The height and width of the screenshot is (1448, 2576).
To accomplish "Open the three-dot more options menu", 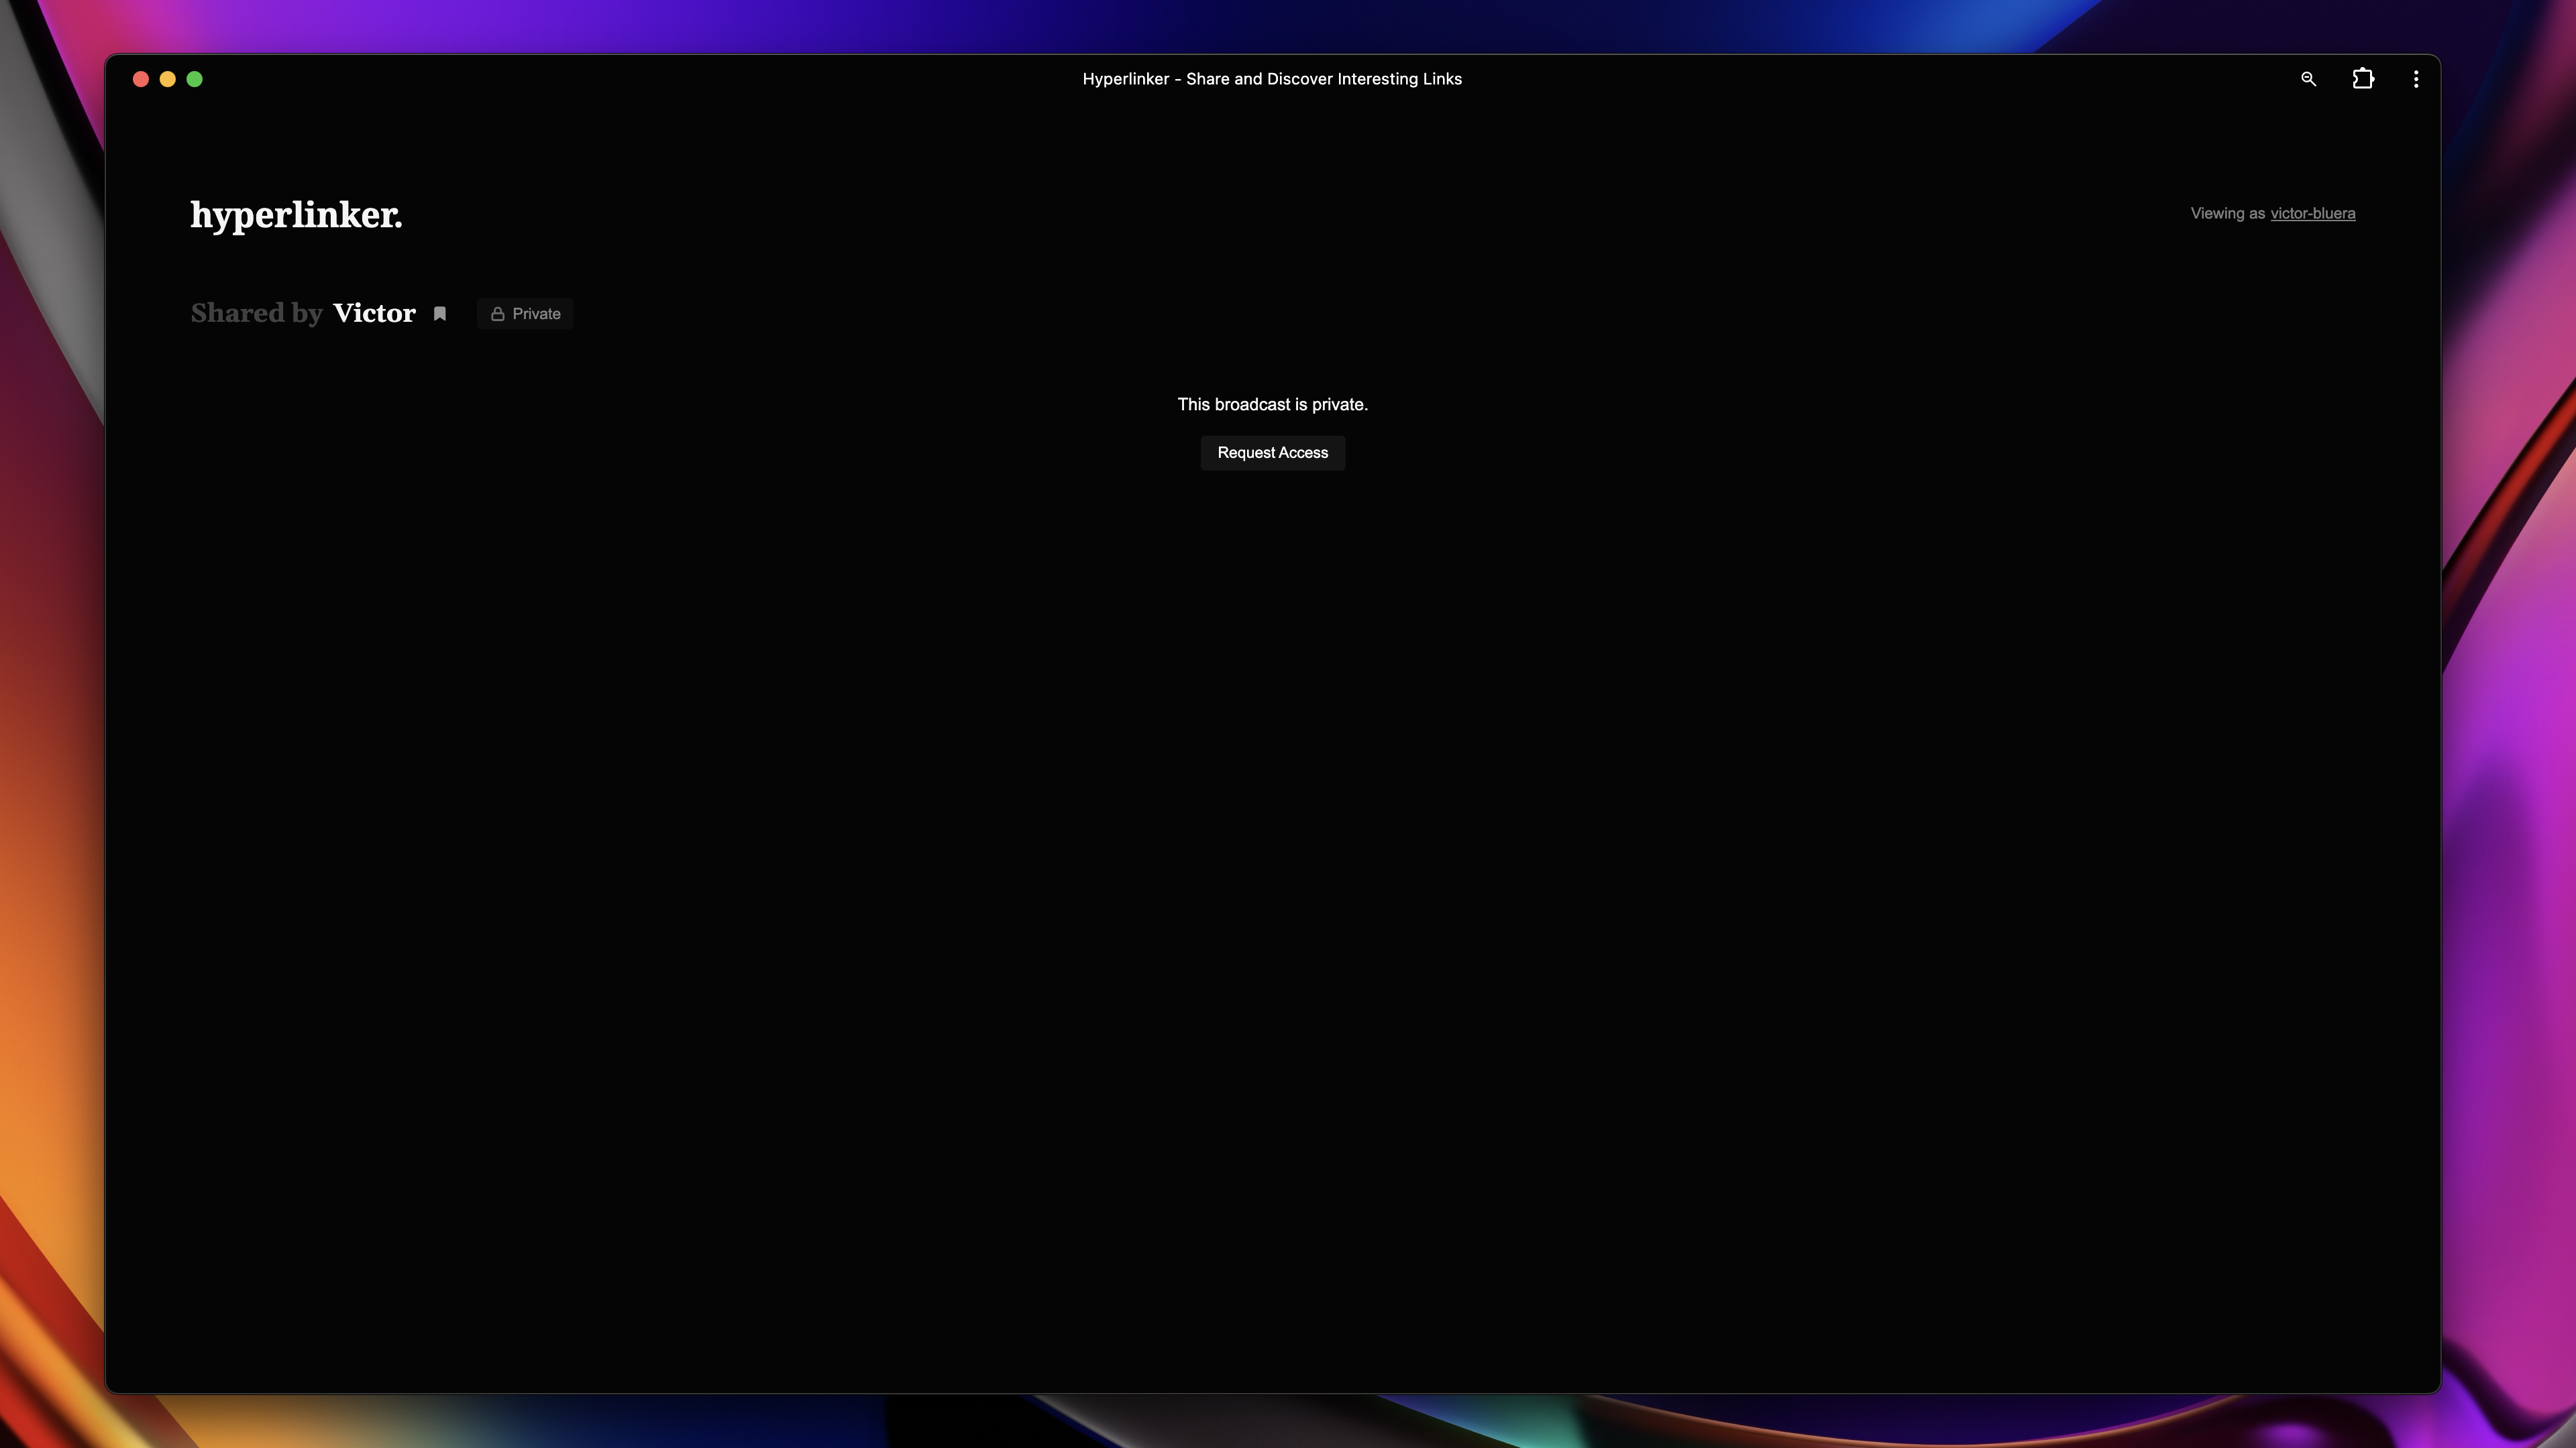I will [2416, 79].
